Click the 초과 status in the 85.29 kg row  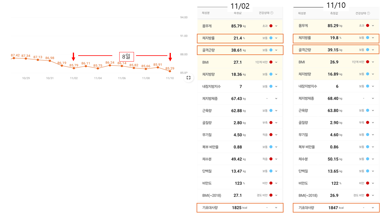(361, 26)
